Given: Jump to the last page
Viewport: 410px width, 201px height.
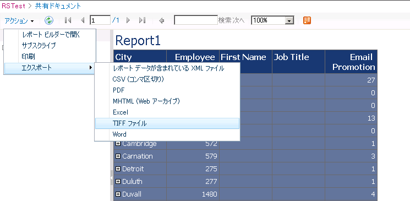Looking at the screenshot, I should (x=142, y=20).
